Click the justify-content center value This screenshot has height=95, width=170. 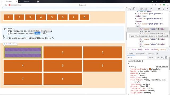151,91
